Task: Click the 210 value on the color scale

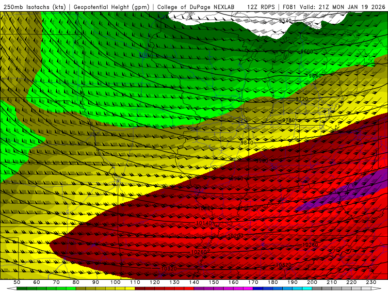Action: (x=332, y=282)
